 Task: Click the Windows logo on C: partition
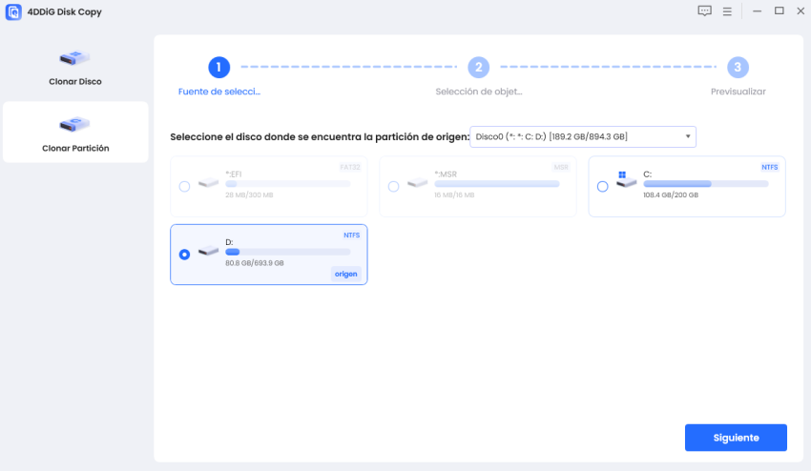click(x=622, y=175)
